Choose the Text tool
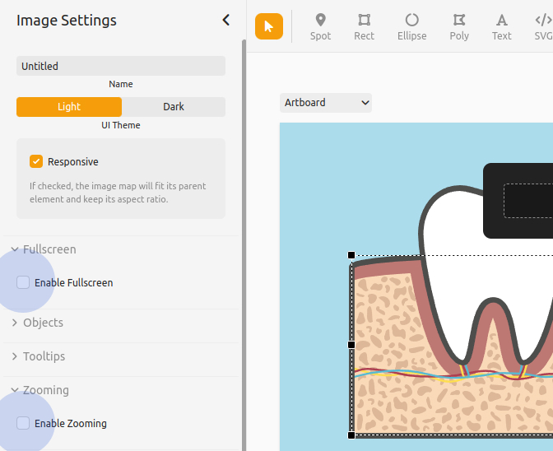Viewport: 553px width, 451px height. 501,27
